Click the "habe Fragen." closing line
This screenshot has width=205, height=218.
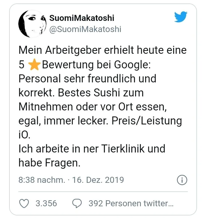48,163
